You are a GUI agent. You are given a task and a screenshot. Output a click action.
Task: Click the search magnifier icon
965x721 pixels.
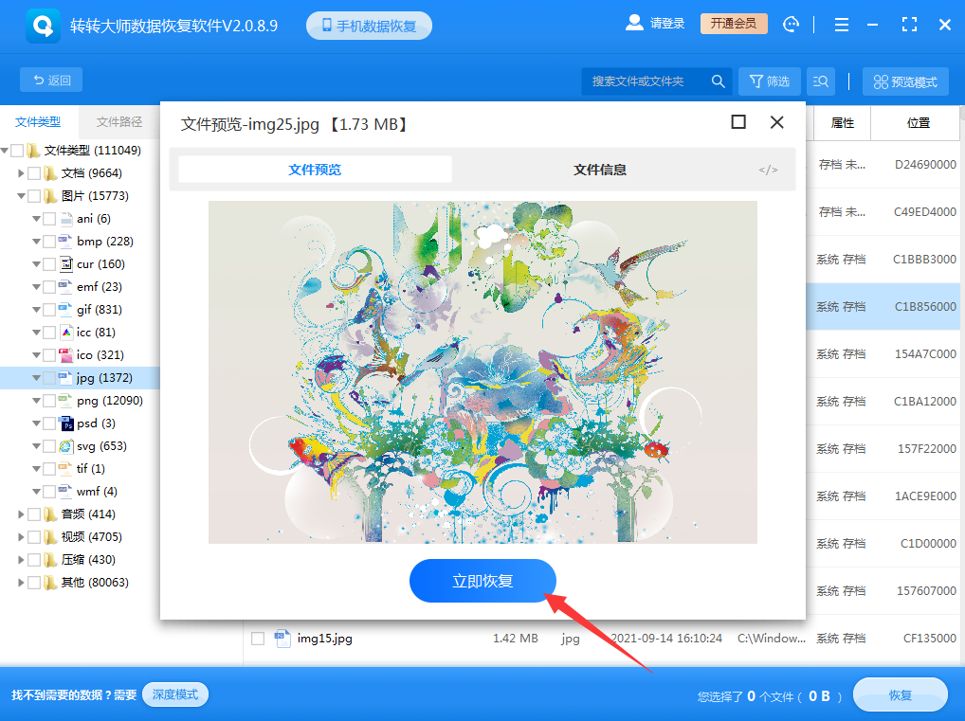(718, 81)
